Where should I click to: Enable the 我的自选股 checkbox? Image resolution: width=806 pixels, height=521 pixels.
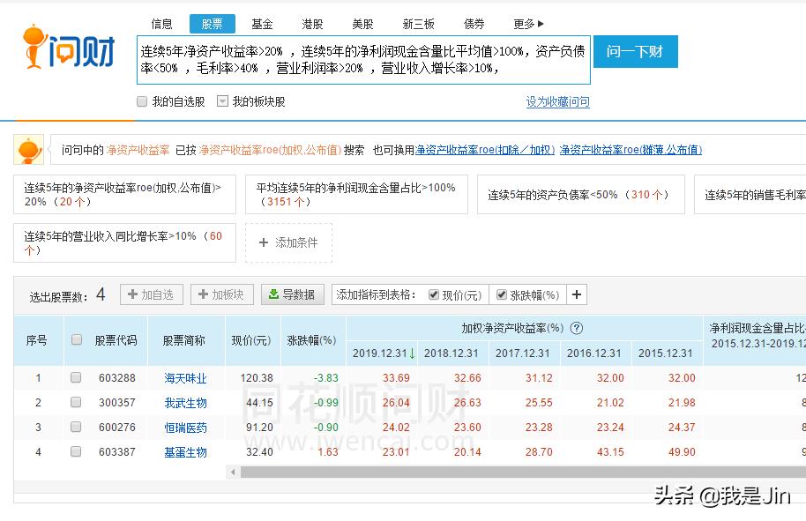142,101
